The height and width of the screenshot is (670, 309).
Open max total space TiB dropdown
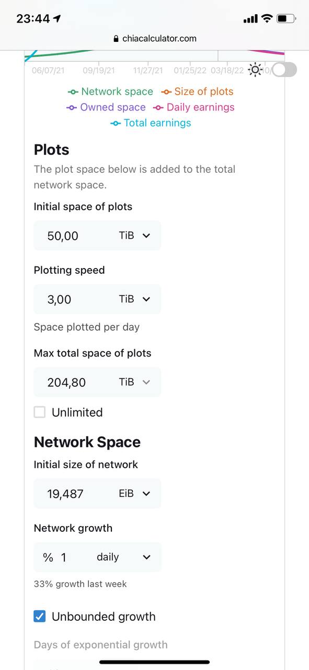135,382
